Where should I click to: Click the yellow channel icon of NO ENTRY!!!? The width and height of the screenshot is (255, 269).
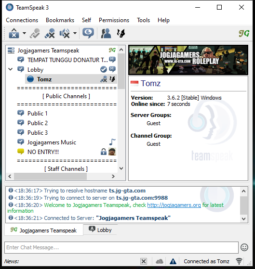[x=21, y=152]
